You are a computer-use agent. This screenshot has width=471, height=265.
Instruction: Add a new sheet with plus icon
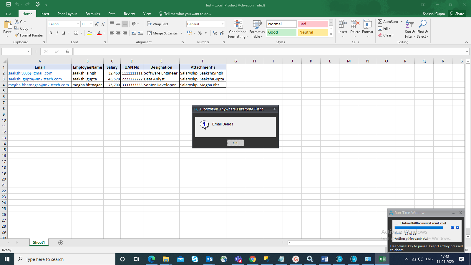point(61,243)
